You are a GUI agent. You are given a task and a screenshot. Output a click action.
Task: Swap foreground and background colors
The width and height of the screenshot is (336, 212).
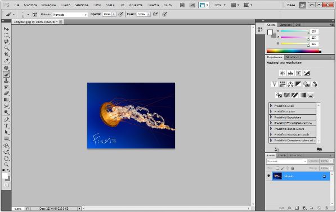pos(8,170)
